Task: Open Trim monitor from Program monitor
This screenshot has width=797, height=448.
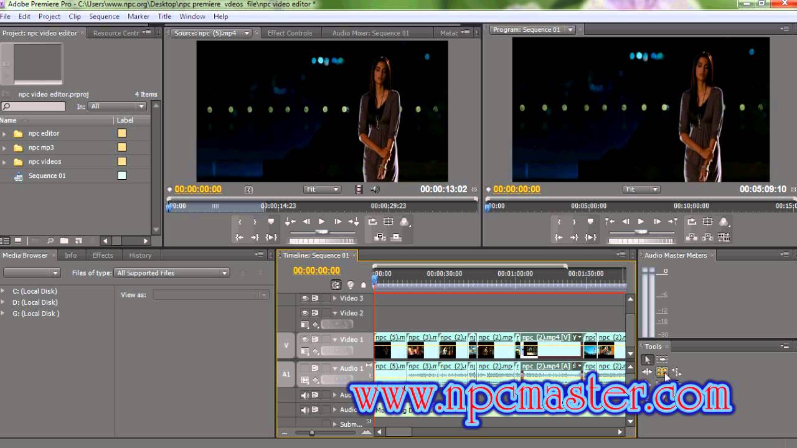Action: 724,237
